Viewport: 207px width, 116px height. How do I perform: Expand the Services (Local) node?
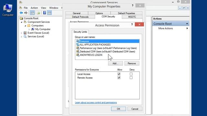tap(22, 37)
